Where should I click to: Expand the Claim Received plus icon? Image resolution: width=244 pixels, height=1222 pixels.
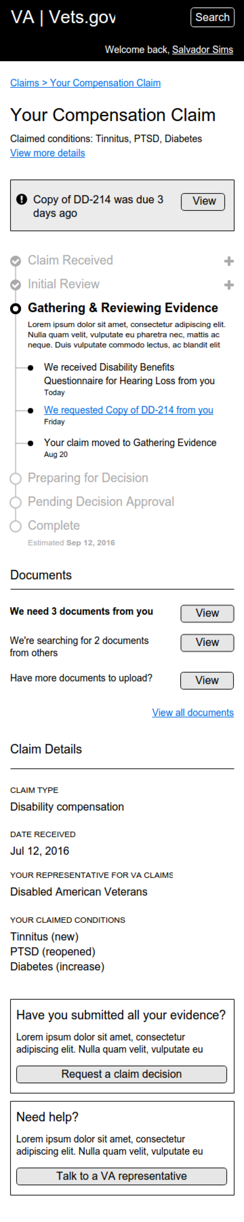click(229, 261)
